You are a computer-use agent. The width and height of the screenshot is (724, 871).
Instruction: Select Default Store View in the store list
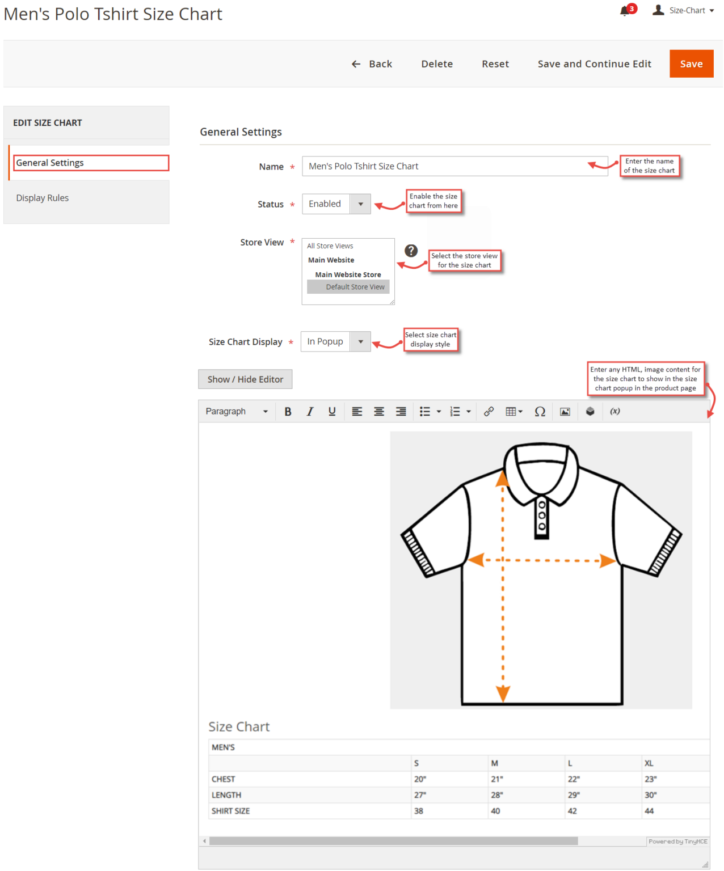tap(355, 286)
